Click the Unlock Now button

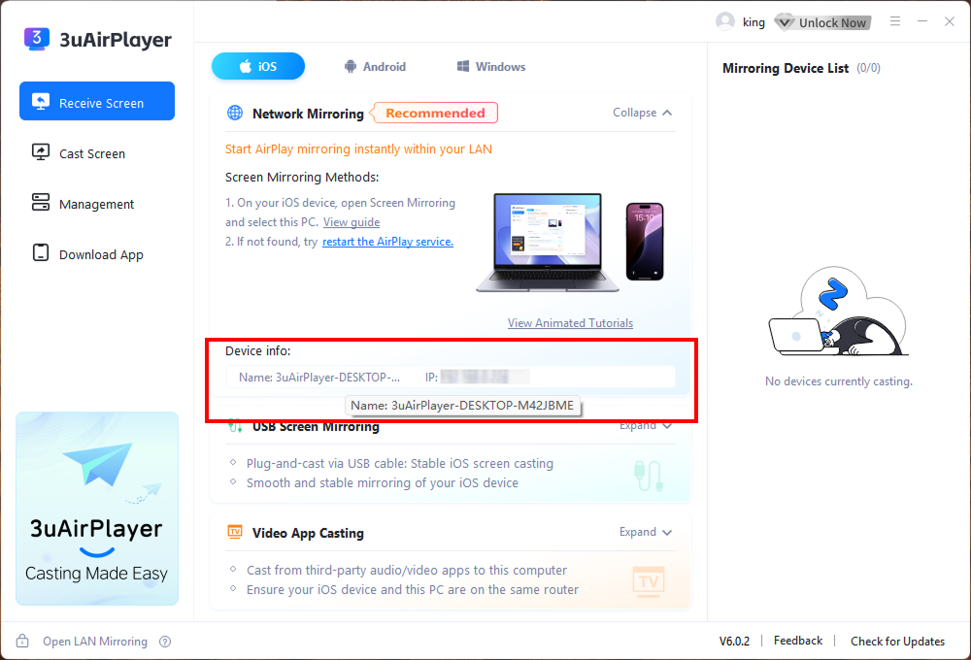pos(822,21)
